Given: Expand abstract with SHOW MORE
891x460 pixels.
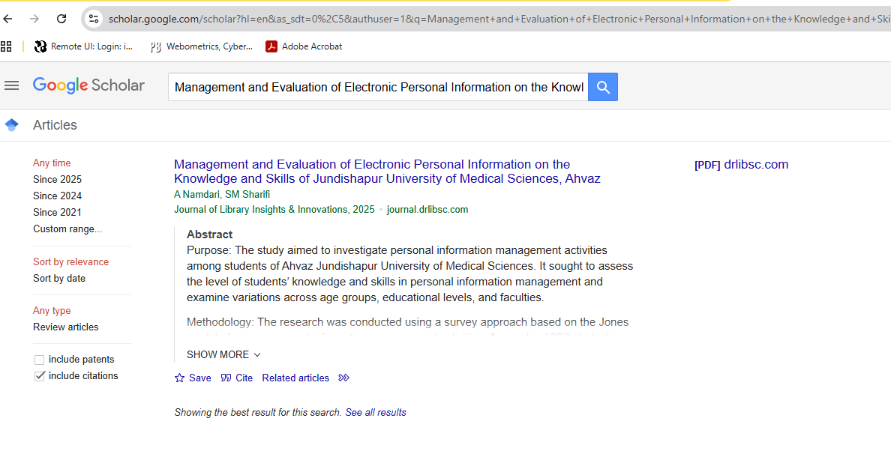Looking at the screenshot, I should [x=224, y=354].
